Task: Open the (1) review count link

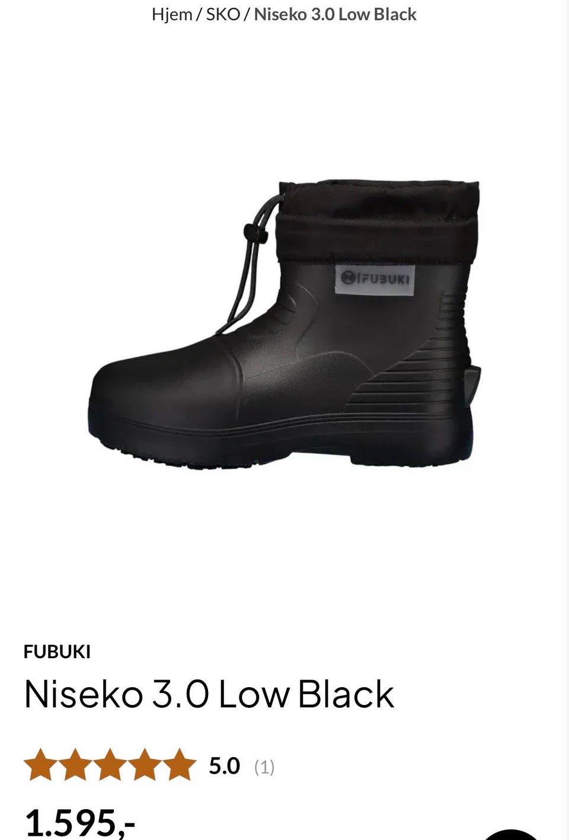Action: point(264,767)
